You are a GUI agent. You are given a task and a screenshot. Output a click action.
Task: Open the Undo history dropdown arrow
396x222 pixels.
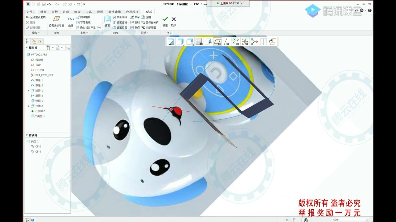(53, 4)
